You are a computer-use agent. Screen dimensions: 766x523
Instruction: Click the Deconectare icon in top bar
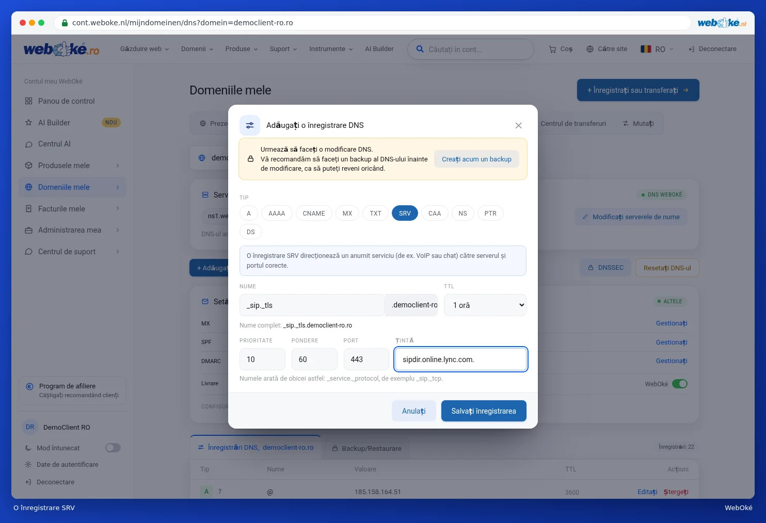[x=692, y=49]
